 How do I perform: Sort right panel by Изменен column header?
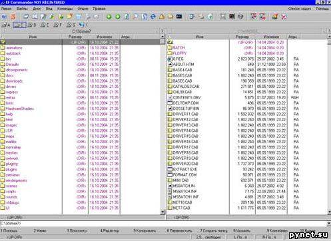coord(271,37)
